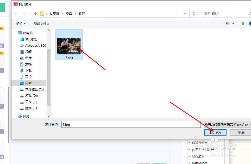251x164 pixels.
Task: Click the 1.jpg file name label
Action: [69, 57]
